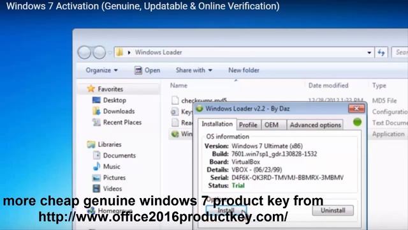408x230 pixels.
Task: Click the Music note icon
Action: coord(96,166)
